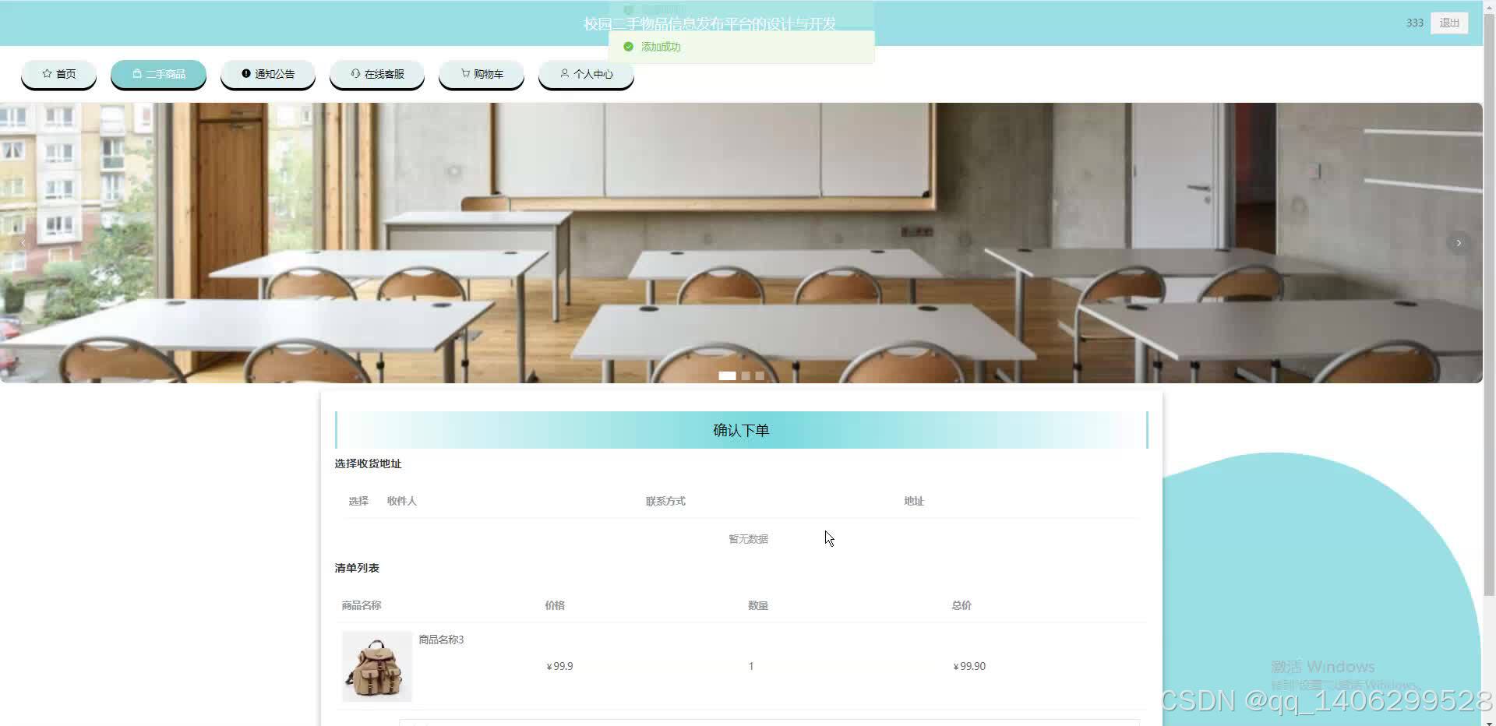Screen dimensions: 1496x726
Task: Click the product name 商品名称3
Action: (x=441, y=640)
